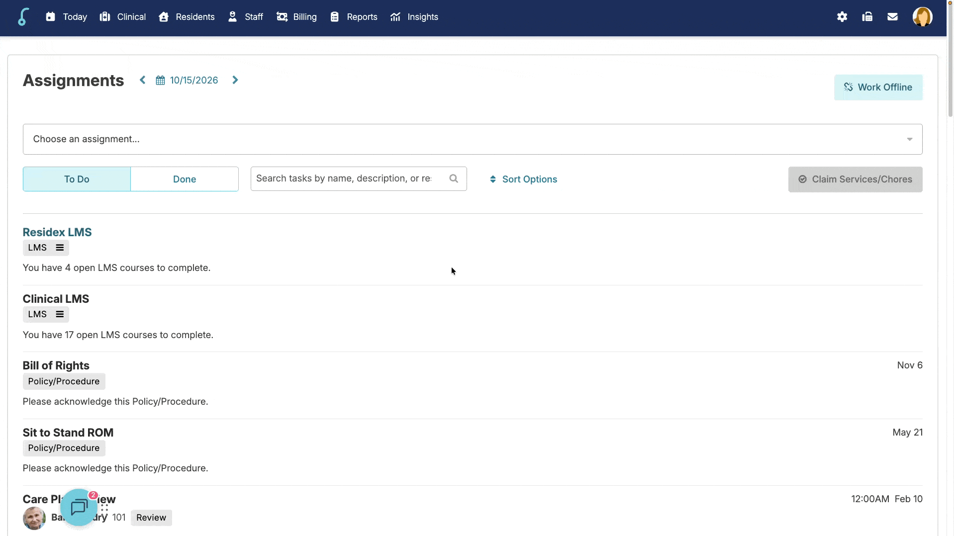954x536 pixels.
Task: Click the Work Offline button
Action: click(x=878, y=88)
